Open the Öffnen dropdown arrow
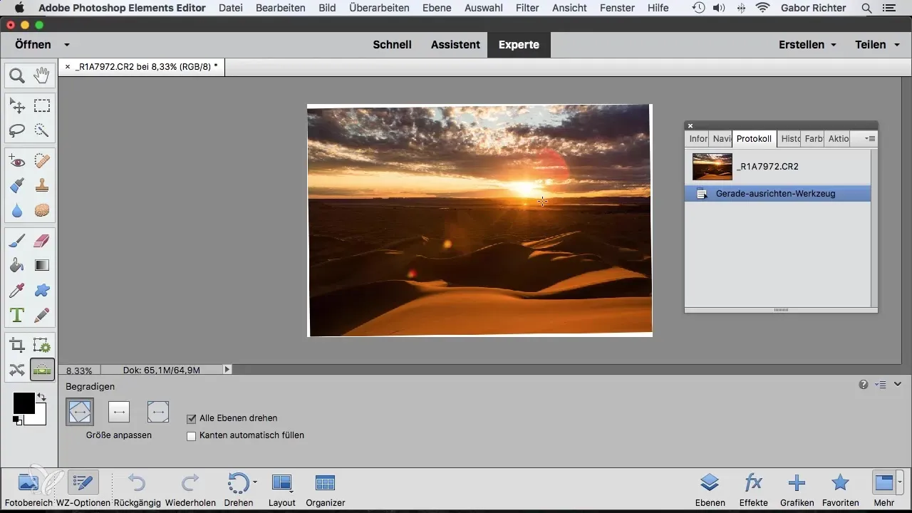 pyautogui.click(x=66, y=44)
